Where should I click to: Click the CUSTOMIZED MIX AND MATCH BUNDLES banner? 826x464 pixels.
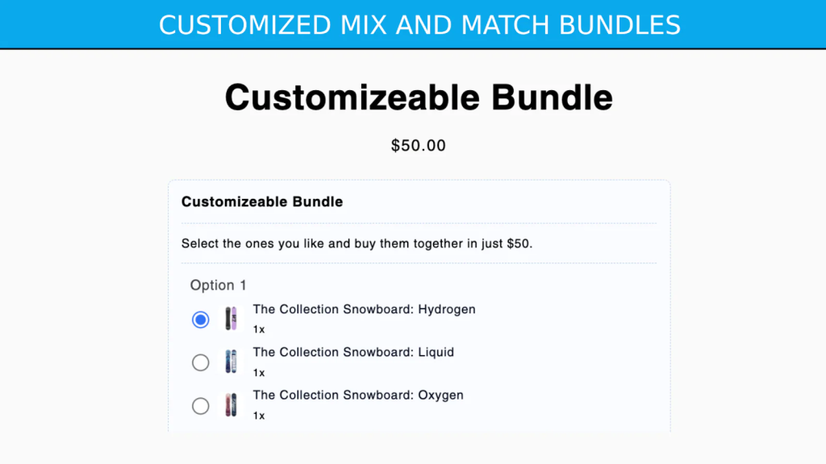(420, 25)
